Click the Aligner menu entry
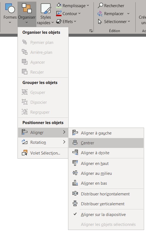 (43, 132)
